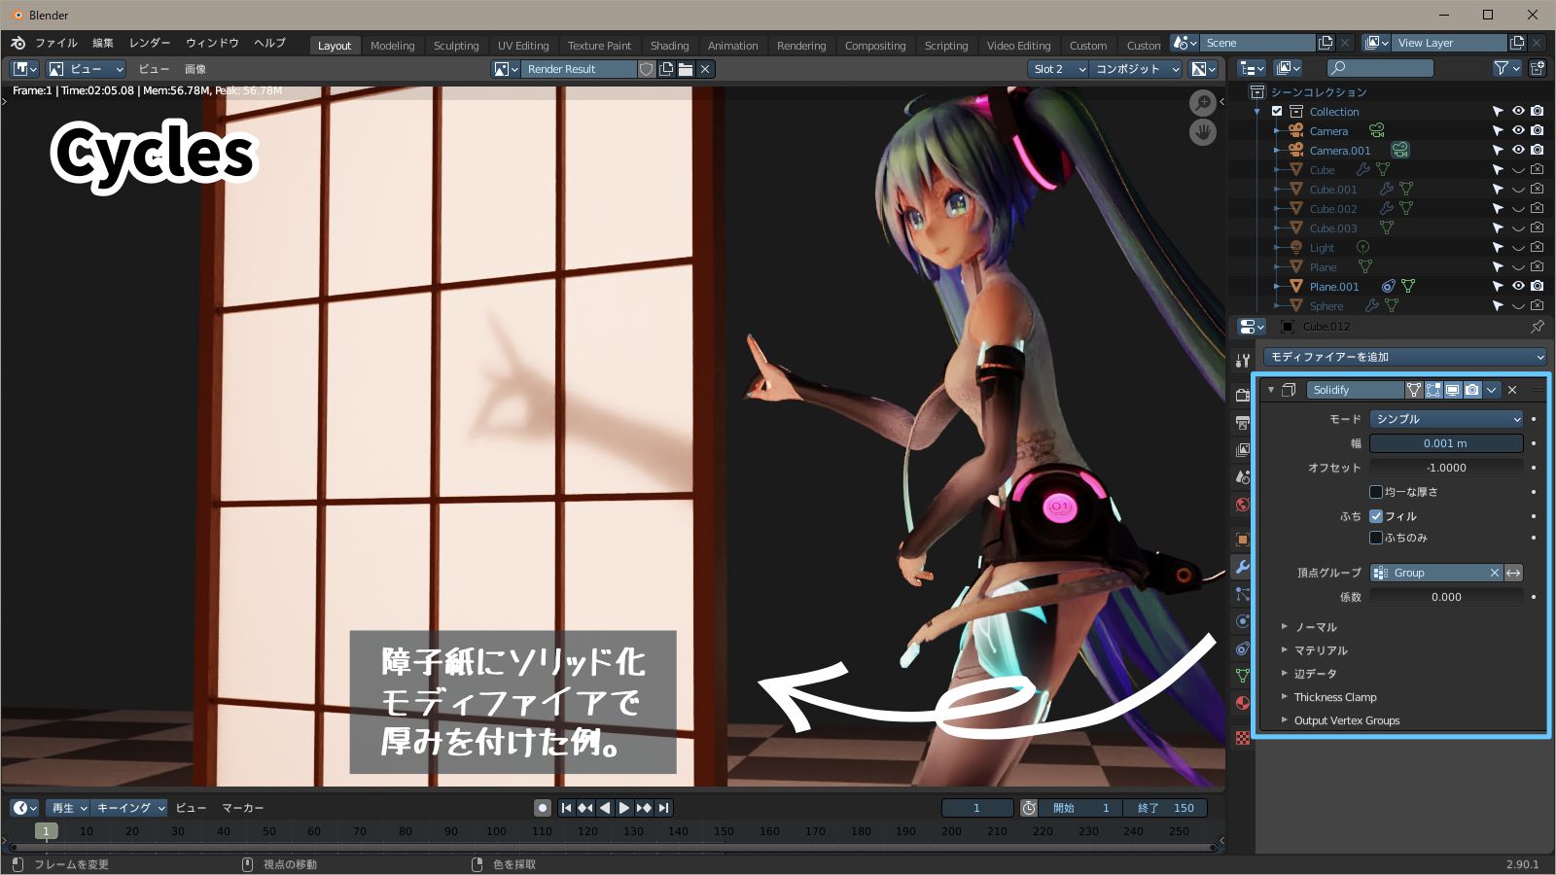1556x875 pixels.
Task: Open the モード シンプル dropdown
Action: click(1446, 419)
